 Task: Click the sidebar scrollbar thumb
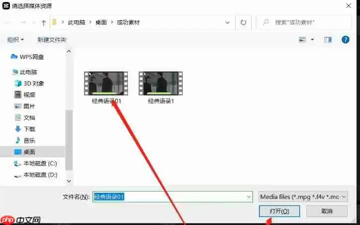(x=69, y=140)
